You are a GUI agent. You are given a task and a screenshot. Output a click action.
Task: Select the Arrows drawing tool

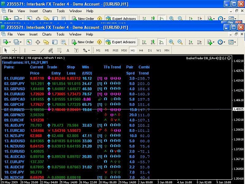[85, 50]
